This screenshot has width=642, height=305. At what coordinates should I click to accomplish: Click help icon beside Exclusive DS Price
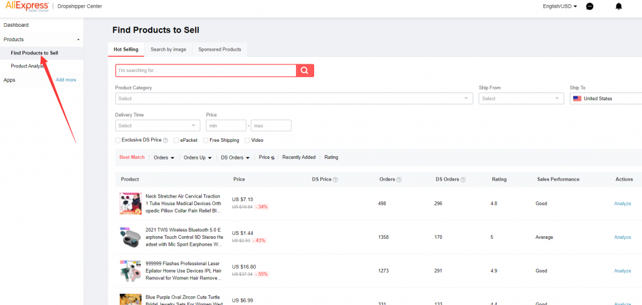166,141
